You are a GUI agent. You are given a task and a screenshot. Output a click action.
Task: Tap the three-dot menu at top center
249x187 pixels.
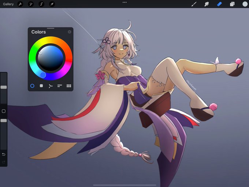(124, 3)
